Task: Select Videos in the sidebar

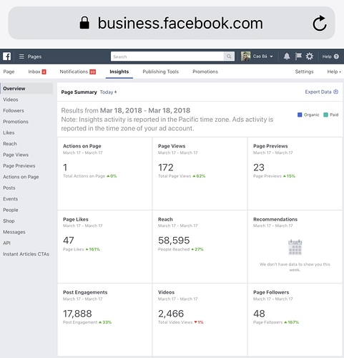Action: pyautogui.click(x=11, y=100)
